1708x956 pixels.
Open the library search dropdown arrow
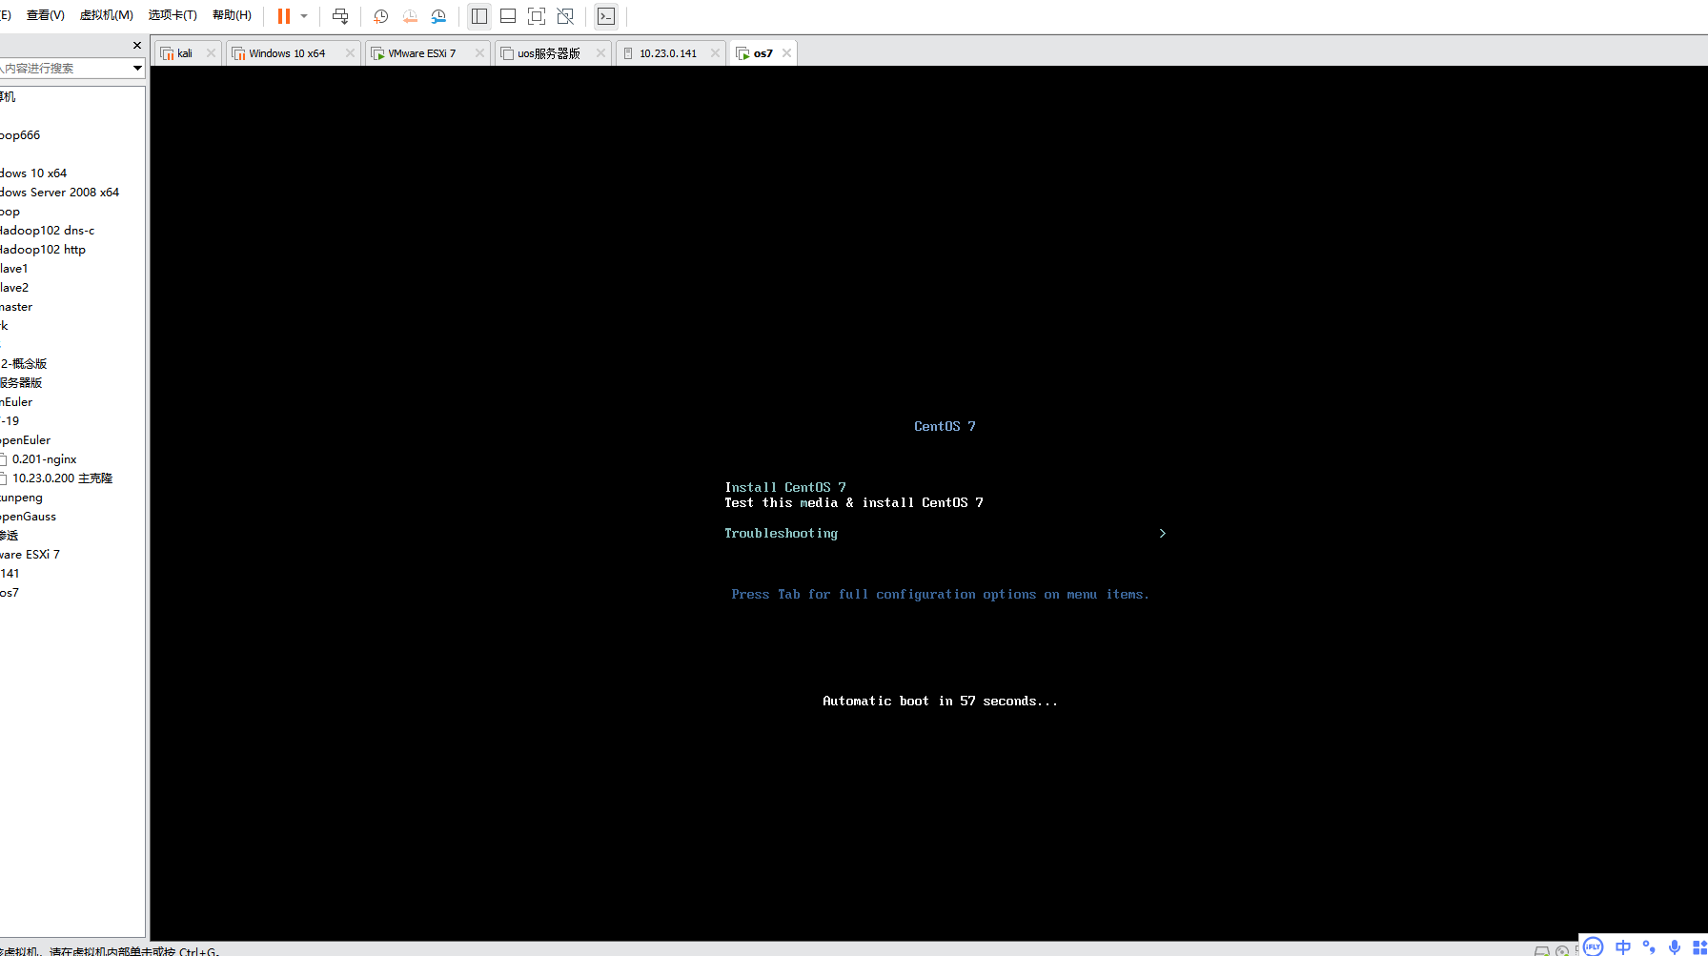(x=137, y=69)
